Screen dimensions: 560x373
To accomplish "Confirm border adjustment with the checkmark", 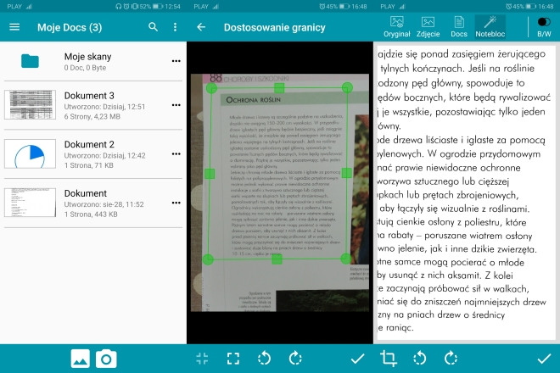I will pyautogui.click(x=357, y=359).
